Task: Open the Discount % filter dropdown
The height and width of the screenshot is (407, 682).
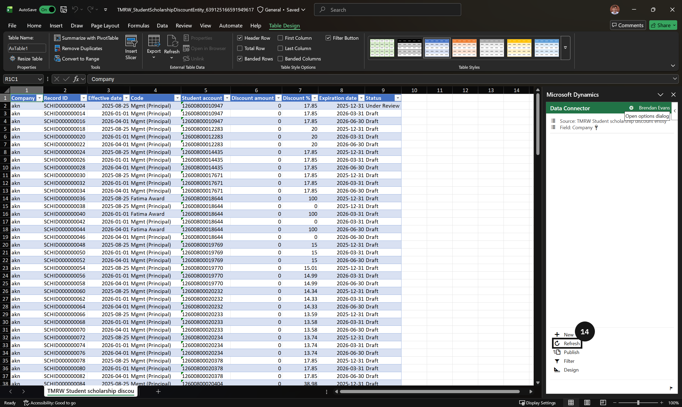Action: point(315,98)
